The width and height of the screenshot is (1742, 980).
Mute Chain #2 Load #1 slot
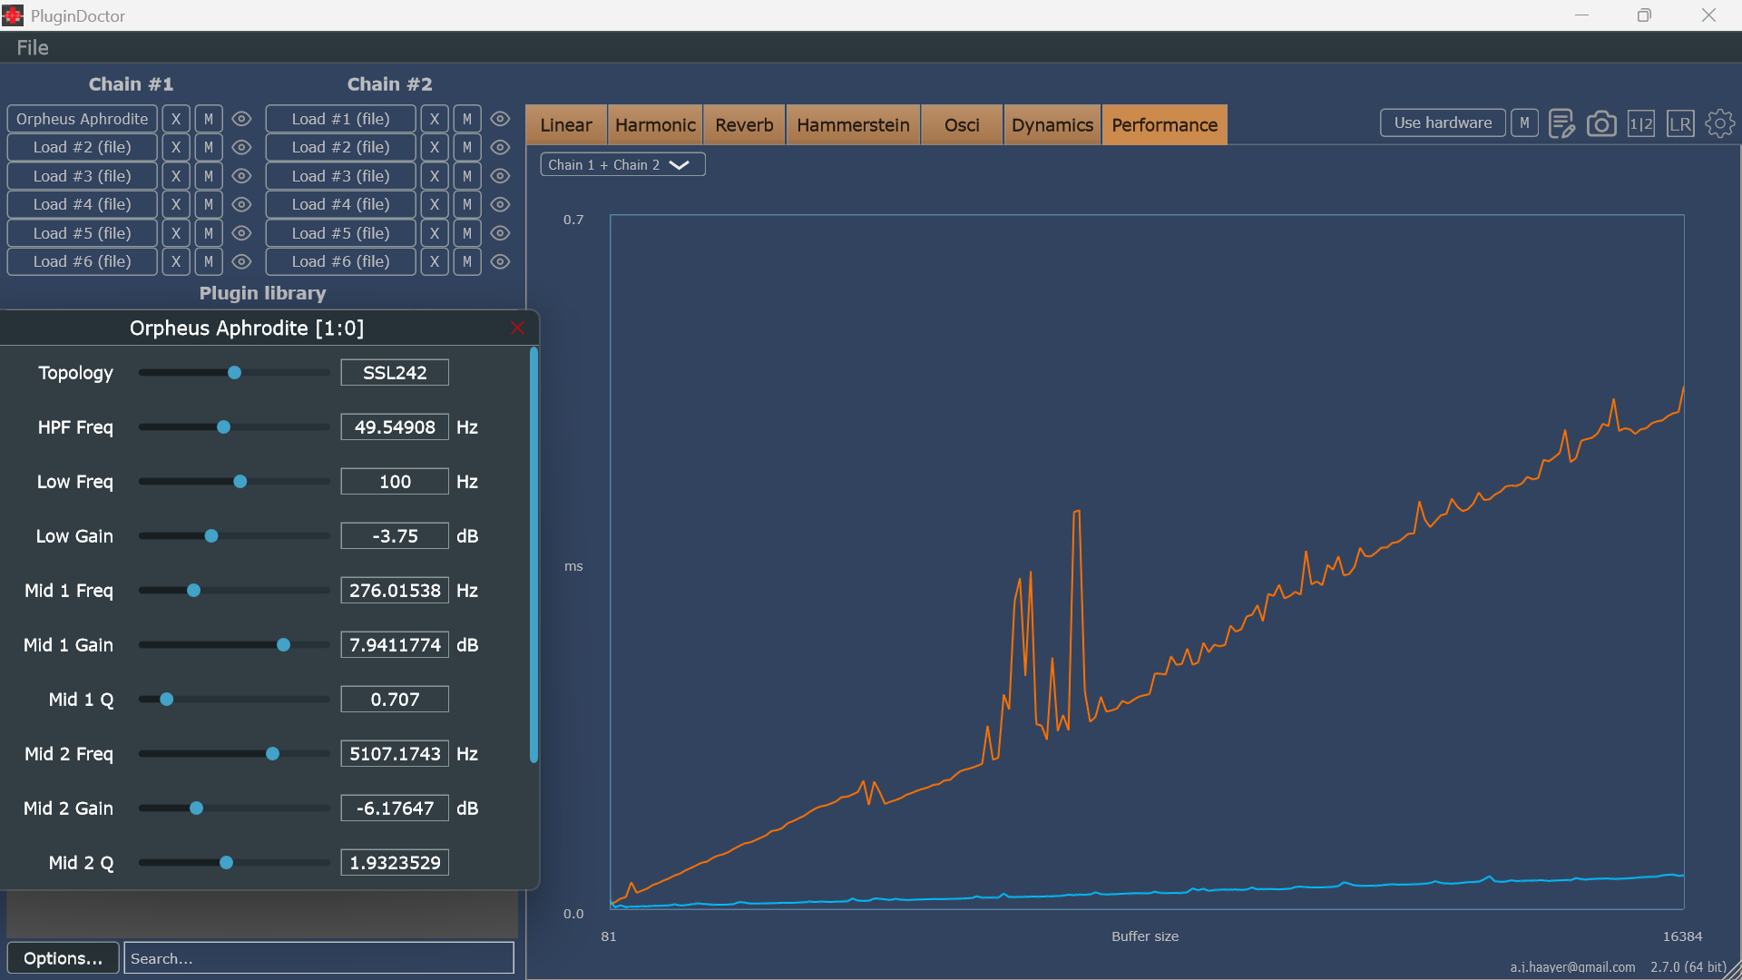point(467,119)
